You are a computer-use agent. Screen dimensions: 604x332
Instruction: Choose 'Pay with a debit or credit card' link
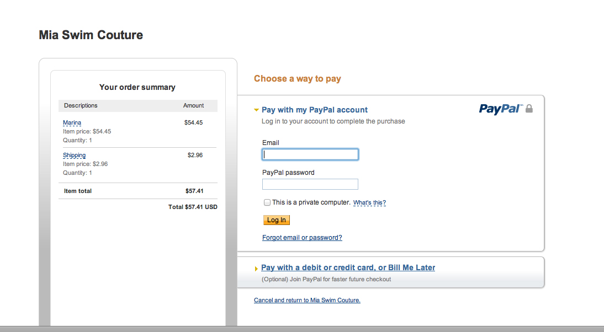(348, 267)
